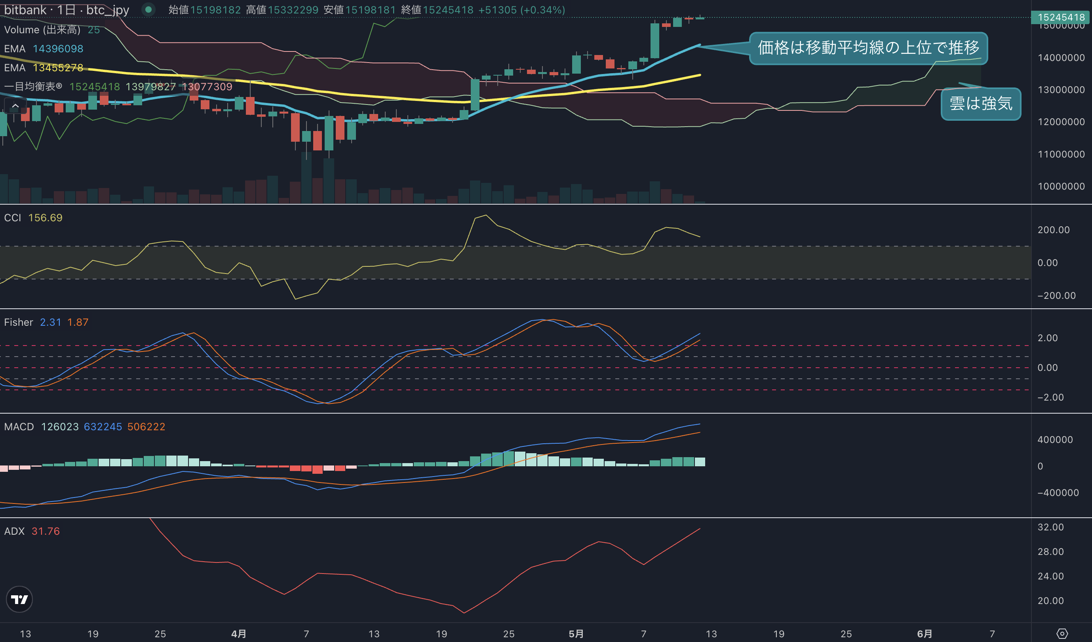Click the 5月 date marker on time axis
The image size is (1092, 642).
click(576, 634)
